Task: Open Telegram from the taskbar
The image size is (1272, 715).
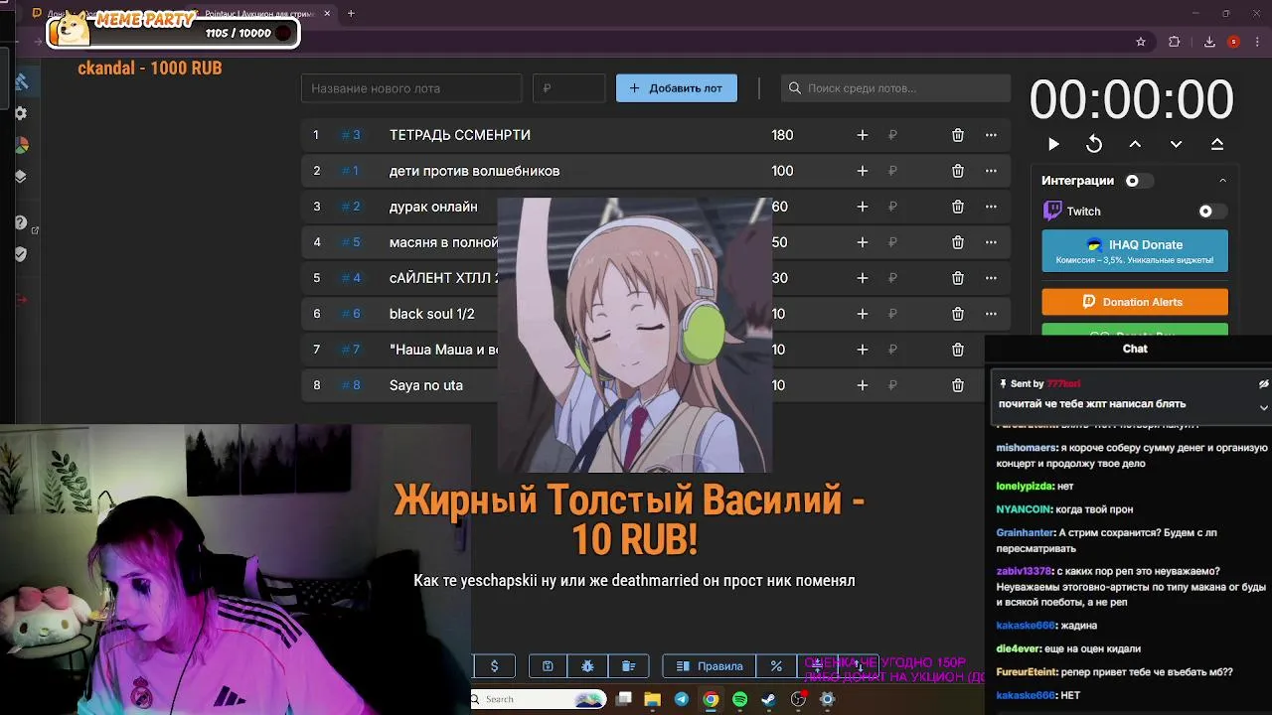Action: [x=682, y=699]
